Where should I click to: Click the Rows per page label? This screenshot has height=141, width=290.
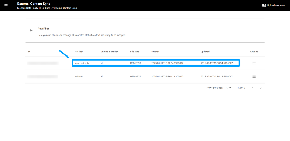215,88
